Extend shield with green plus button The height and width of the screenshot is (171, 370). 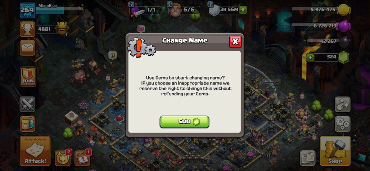coord(243,10)
